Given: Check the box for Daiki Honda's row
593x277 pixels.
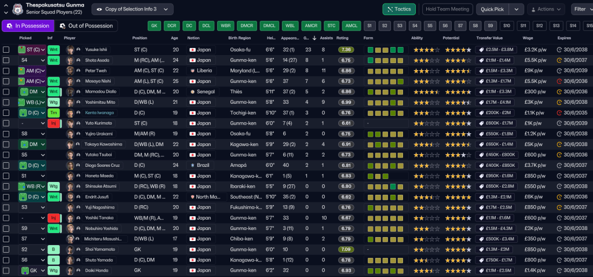Looking at the screenshot, I should click(x=6, y=271).
